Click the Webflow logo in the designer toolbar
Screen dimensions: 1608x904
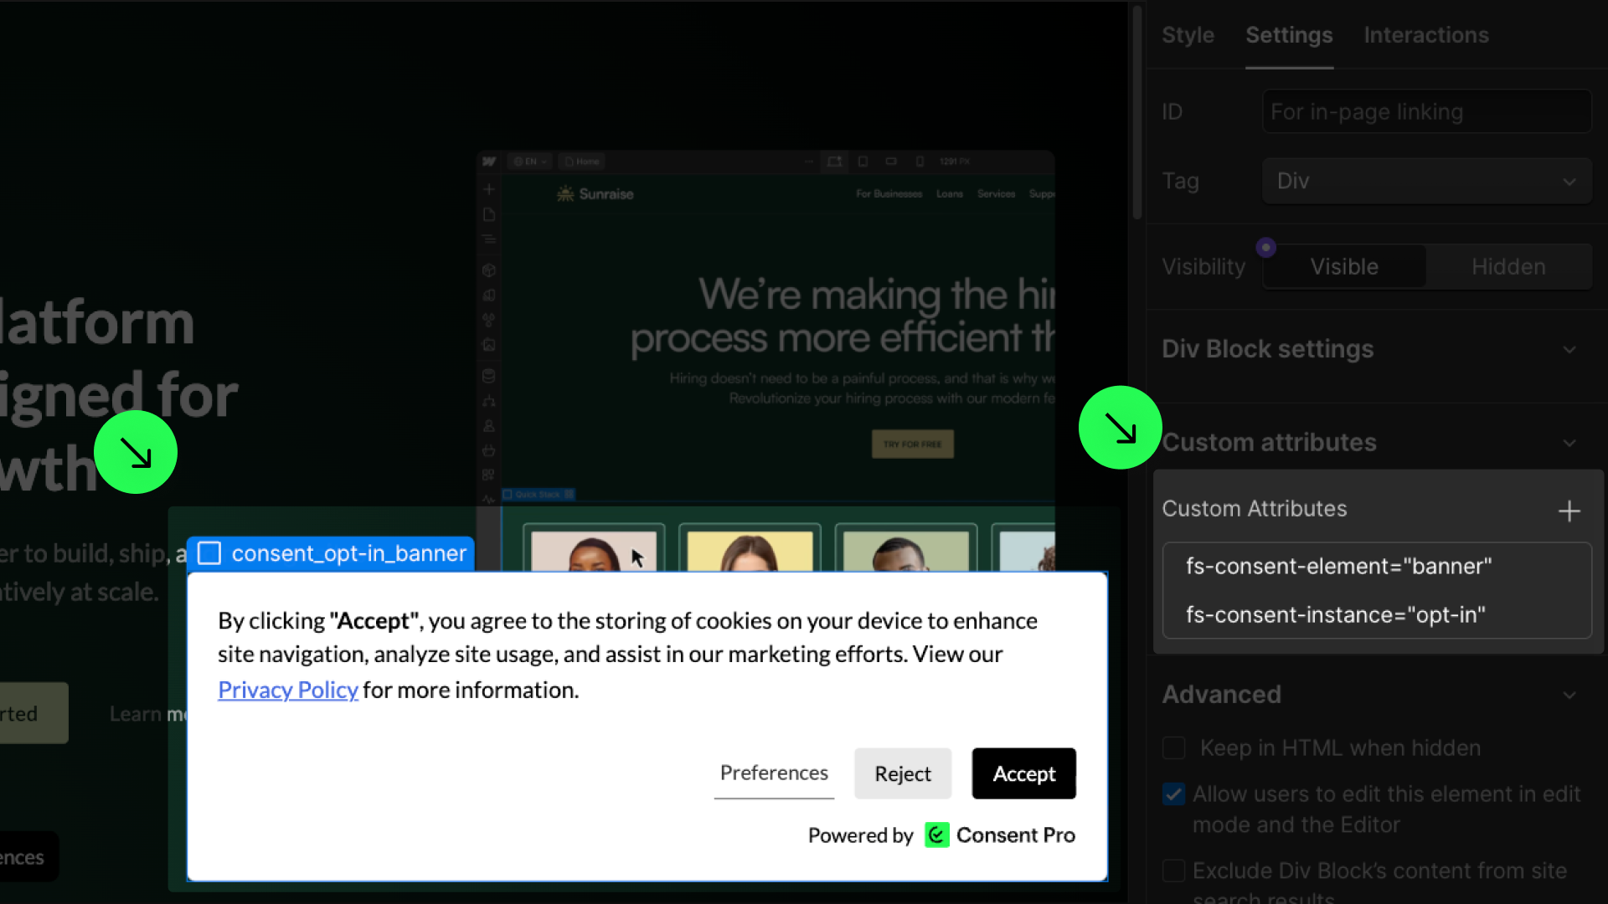(489, 162)
